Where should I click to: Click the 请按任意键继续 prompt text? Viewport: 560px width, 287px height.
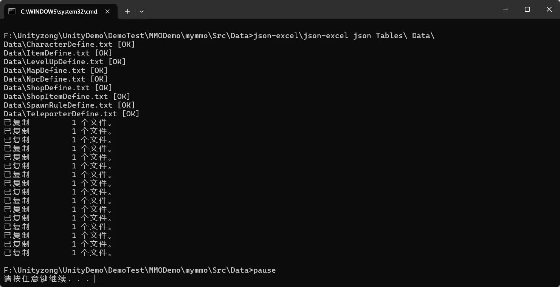coord(47,279)
